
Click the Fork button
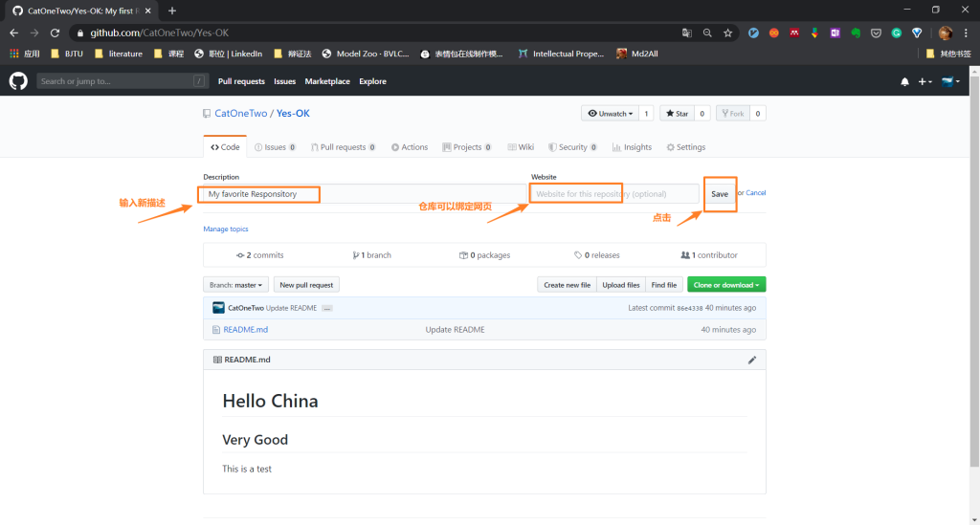[x=732, y=114]
